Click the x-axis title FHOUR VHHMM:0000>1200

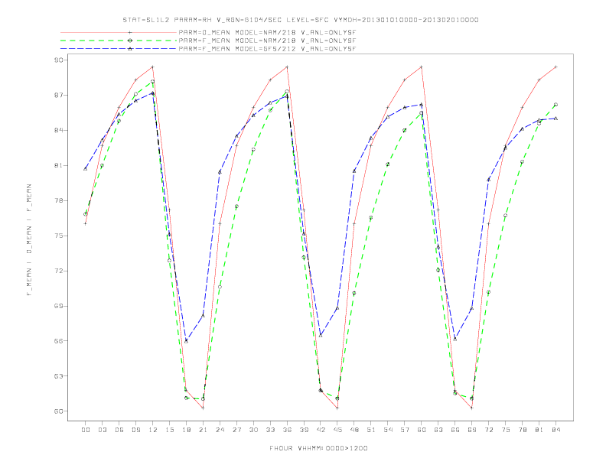tap(318, 448)
